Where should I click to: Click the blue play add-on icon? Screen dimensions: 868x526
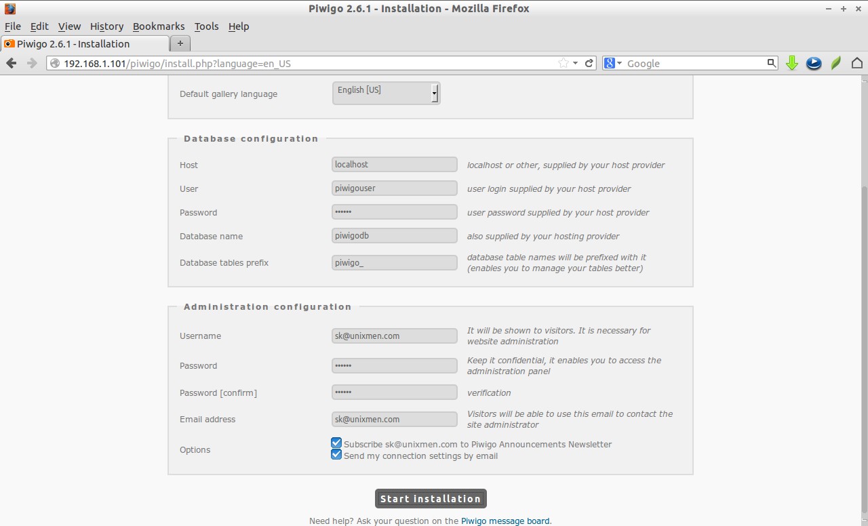(x=814, y=63)
